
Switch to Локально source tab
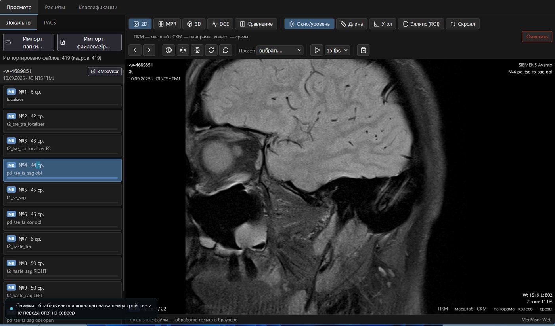[x=19, y=23]
